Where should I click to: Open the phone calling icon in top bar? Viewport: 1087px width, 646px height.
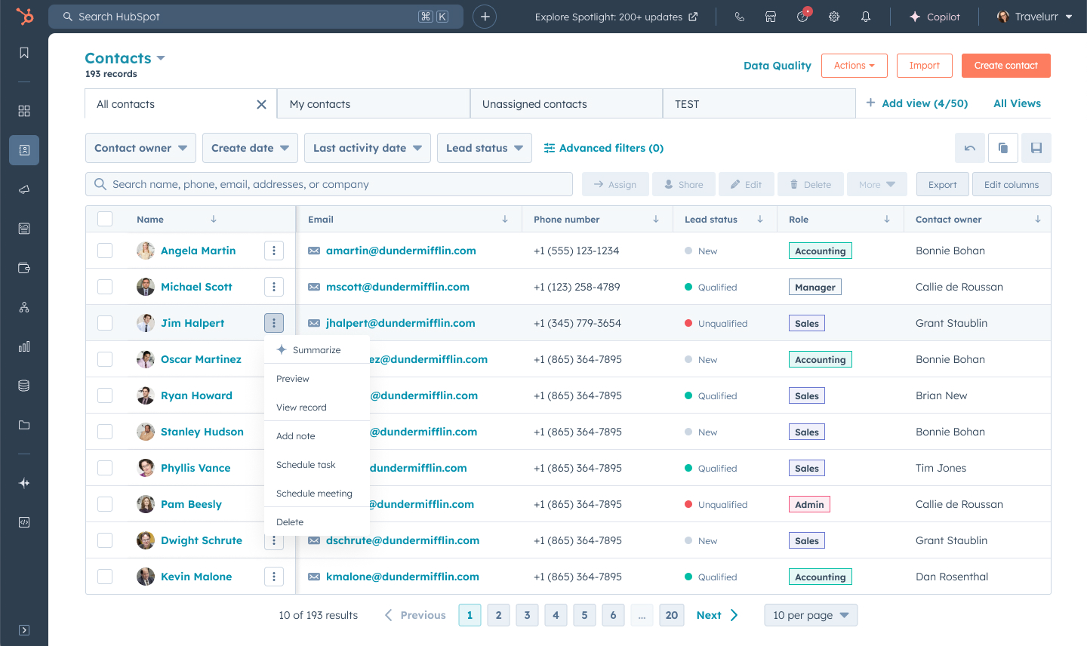(x=740, y=17)
